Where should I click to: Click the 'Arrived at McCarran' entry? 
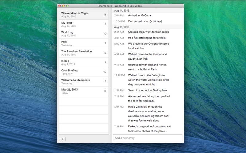140,15
